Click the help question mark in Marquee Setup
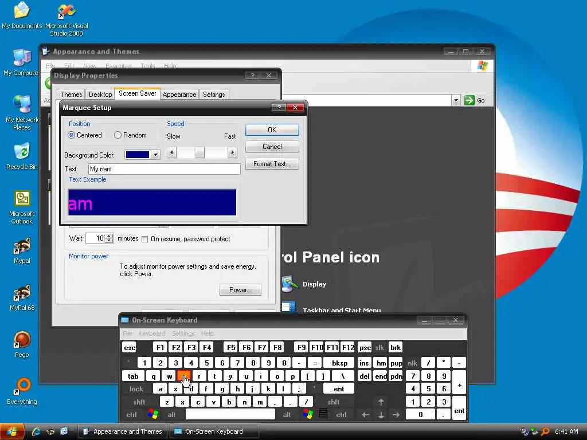 pos(279,107)
